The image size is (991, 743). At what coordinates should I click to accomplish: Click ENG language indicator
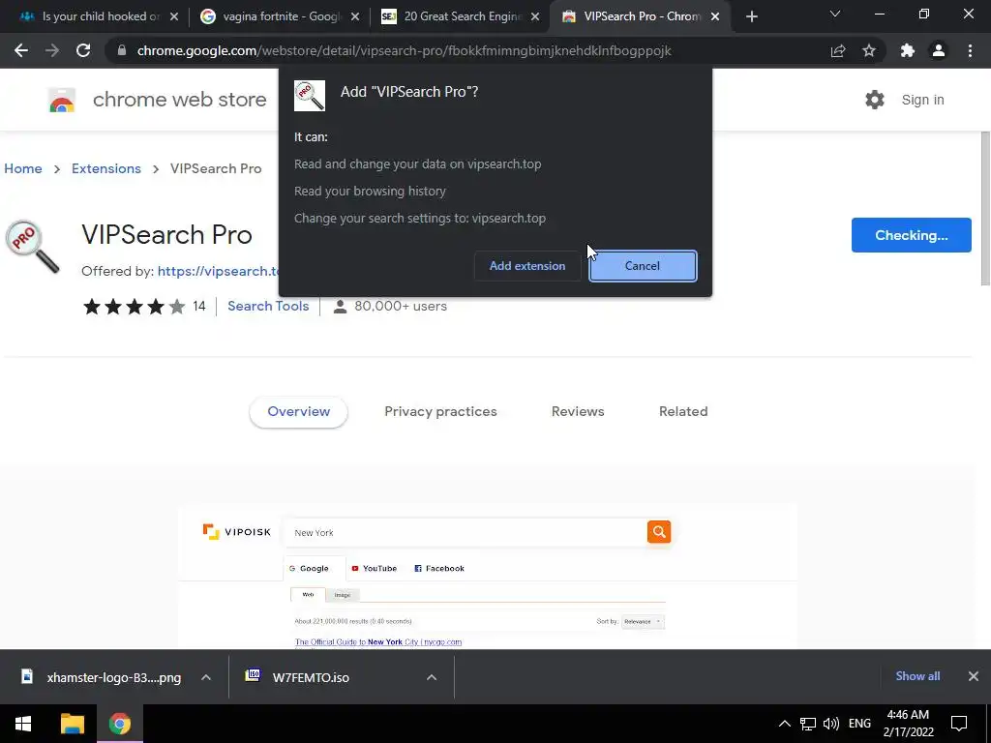tap(859, 724)
